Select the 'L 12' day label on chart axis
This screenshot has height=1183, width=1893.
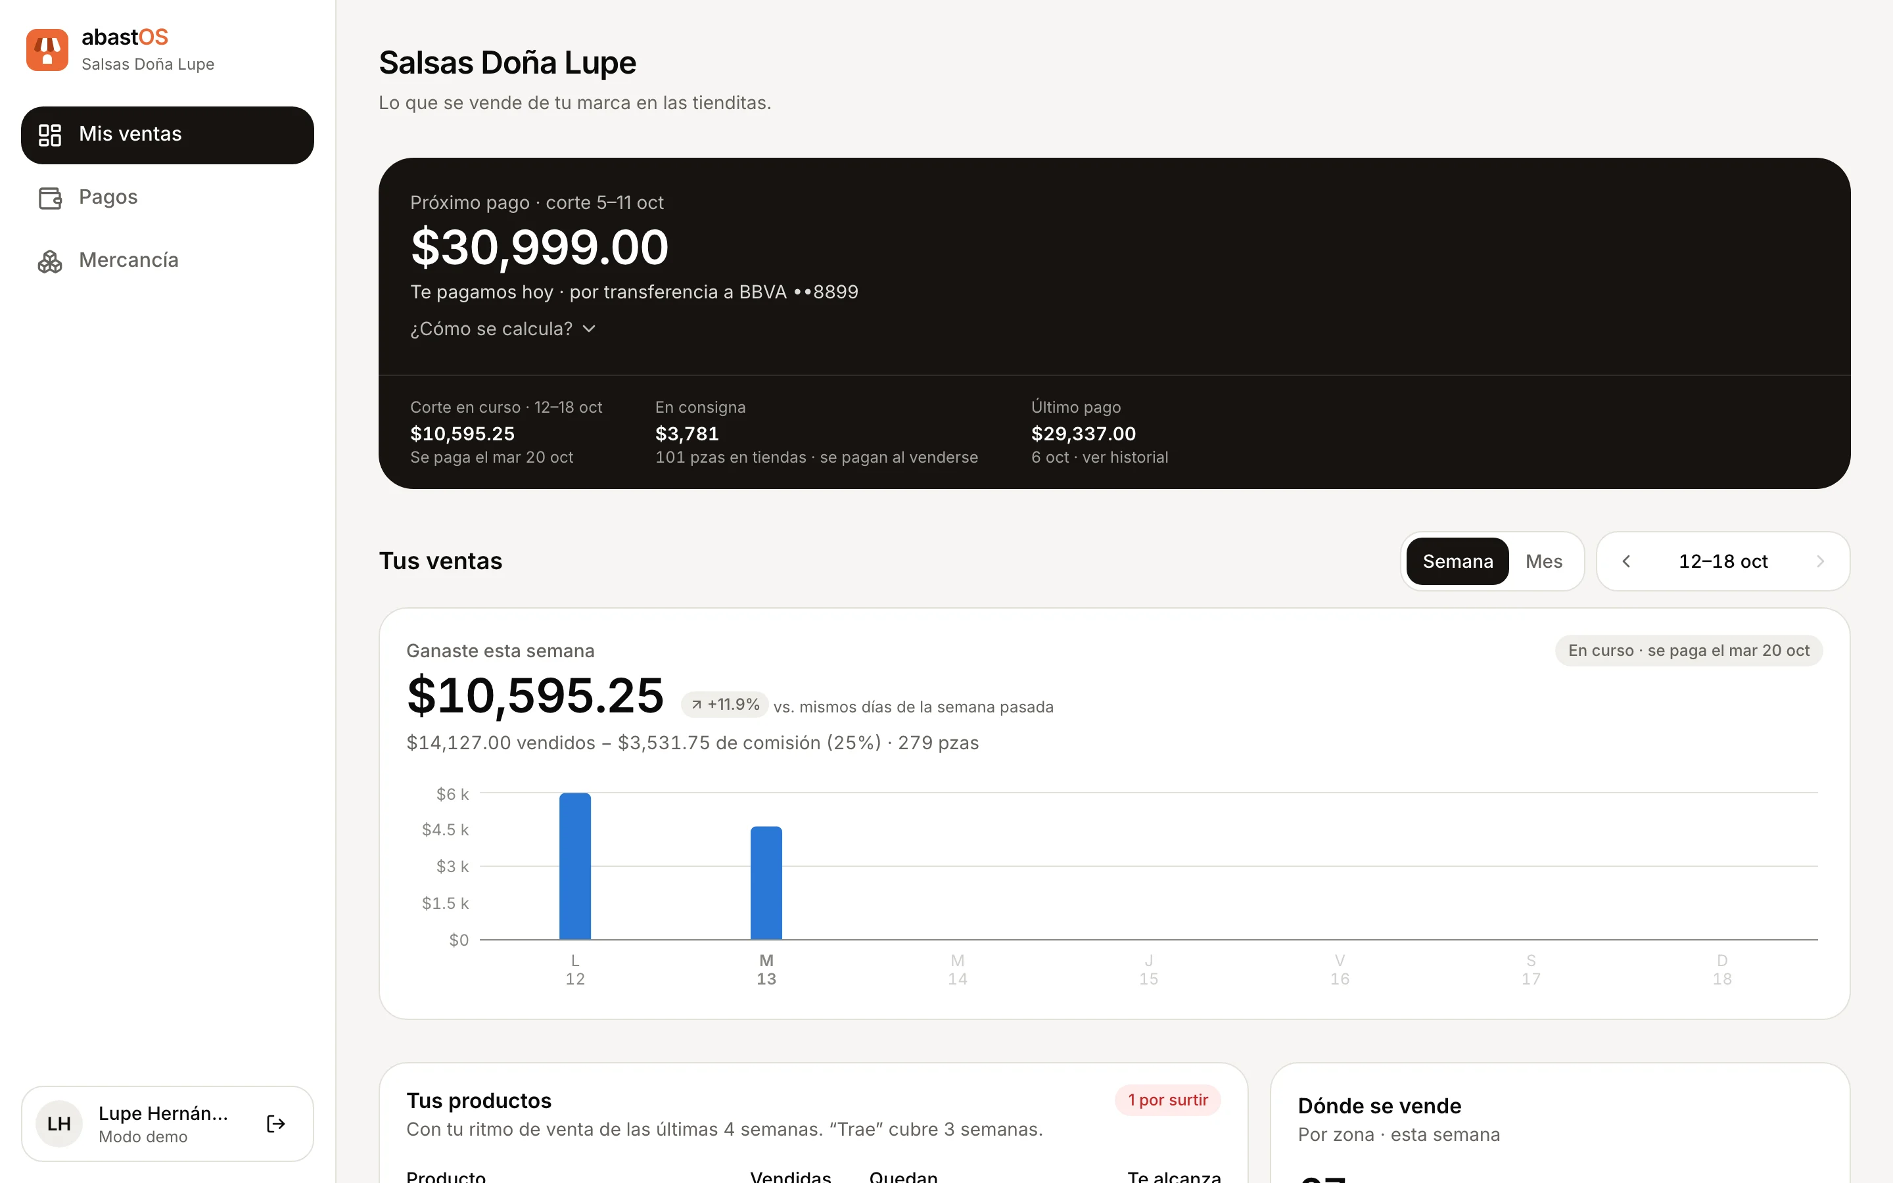pos(575,969)
